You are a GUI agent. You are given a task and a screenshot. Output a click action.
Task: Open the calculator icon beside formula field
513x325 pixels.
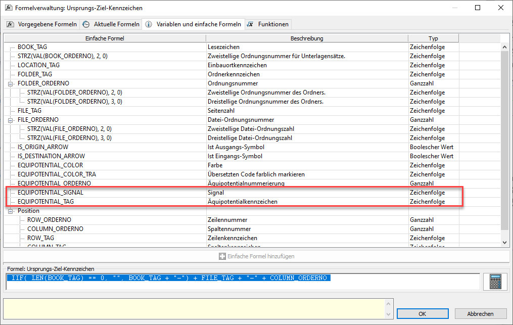(x=495, y=282)
